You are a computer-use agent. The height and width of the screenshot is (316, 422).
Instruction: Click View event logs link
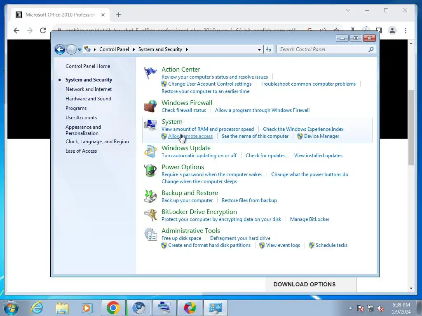coord(283,245)
